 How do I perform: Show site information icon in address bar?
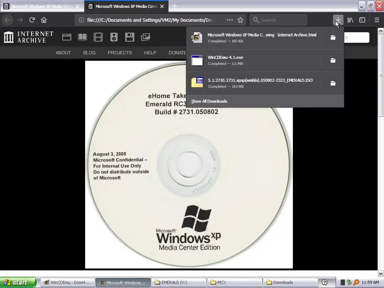click(x=81, y=20)
